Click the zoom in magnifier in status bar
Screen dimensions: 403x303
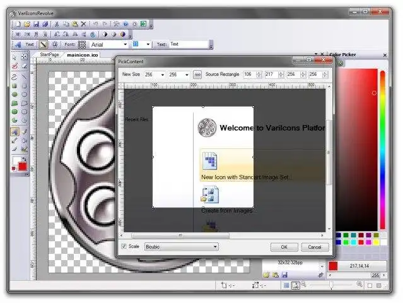click(359, 284)
